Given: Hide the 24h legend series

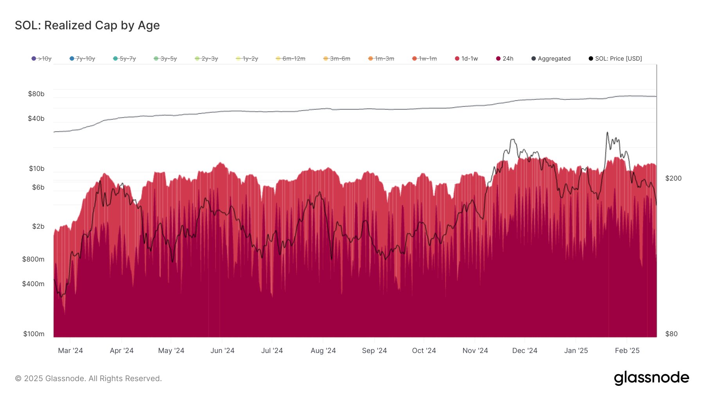Looking at the screenshot, I should click(505, 59).
